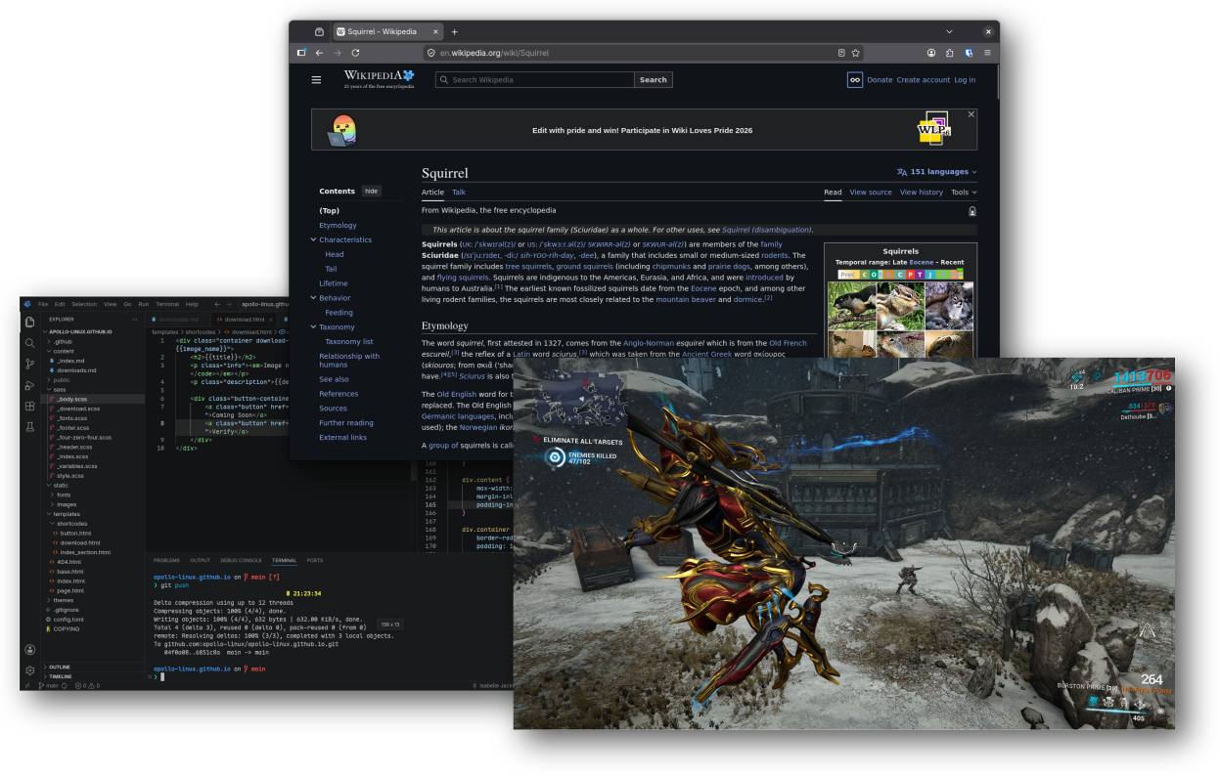
Task: Open Firefox account icon in toolbar
Action: point(931,53)
